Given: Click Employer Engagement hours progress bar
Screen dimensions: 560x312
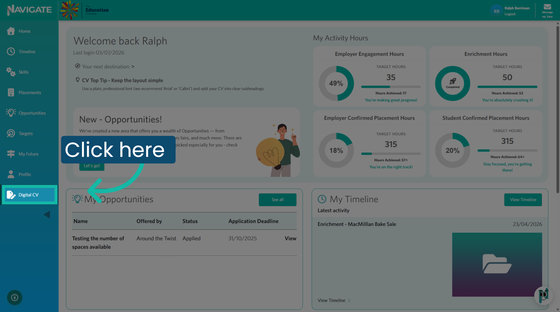Looking at the screenshot, I should tap(391, 87).
